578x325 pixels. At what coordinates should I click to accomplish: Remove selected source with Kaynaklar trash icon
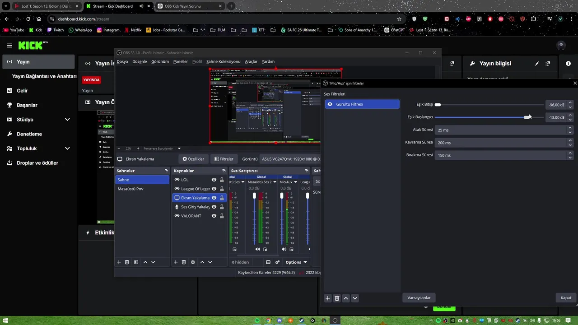184,262
